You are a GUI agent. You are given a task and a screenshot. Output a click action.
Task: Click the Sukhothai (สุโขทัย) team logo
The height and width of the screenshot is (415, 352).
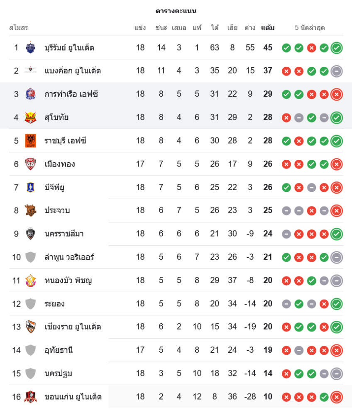[30, 117]
